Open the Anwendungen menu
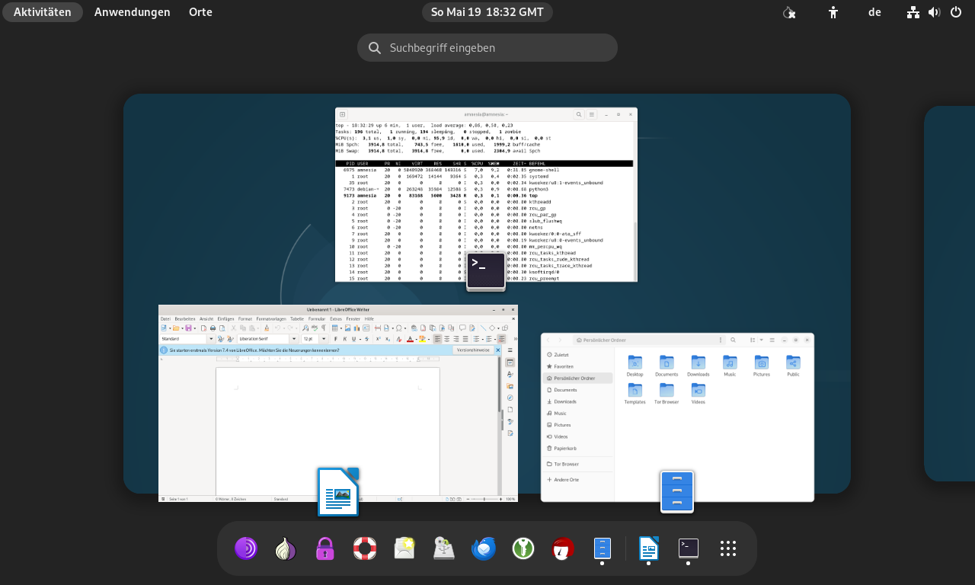The image size is (975, 585). tap(133, 12)
